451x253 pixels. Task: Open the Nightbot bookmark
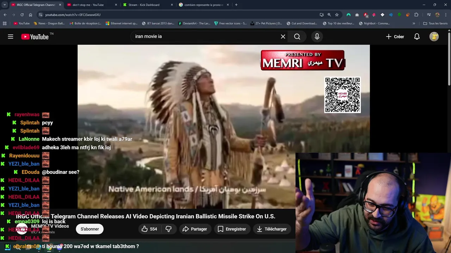(x=374, y=24)
